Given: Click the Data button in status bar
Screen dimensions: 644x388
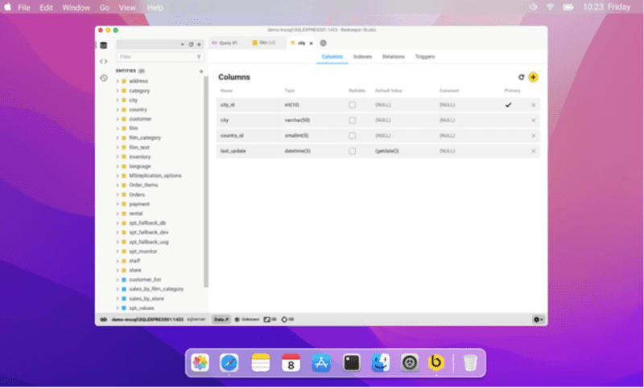Looking at the screenshot, I should point(221,319).
